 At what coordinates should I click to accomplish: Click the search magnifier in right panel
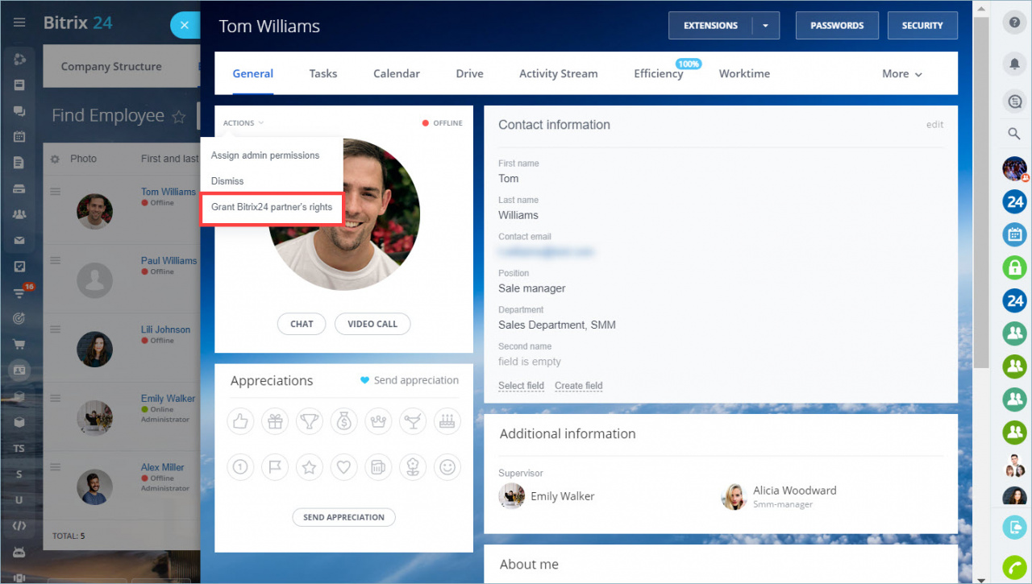point(1014,134)
